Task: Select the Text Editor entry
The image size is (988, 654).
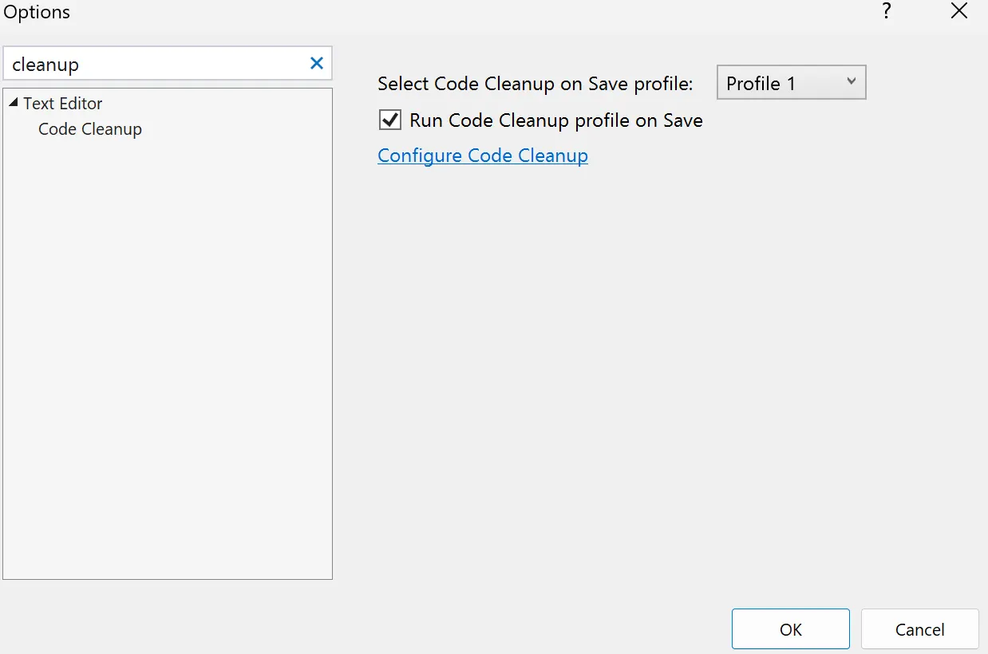Action: tap(63, 103)
